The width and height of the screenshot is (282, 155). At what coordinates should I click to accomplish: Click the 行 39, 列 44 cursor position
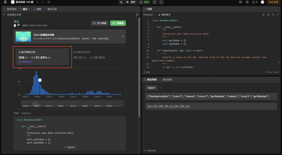pyautogui.click(x=272, y=72)
